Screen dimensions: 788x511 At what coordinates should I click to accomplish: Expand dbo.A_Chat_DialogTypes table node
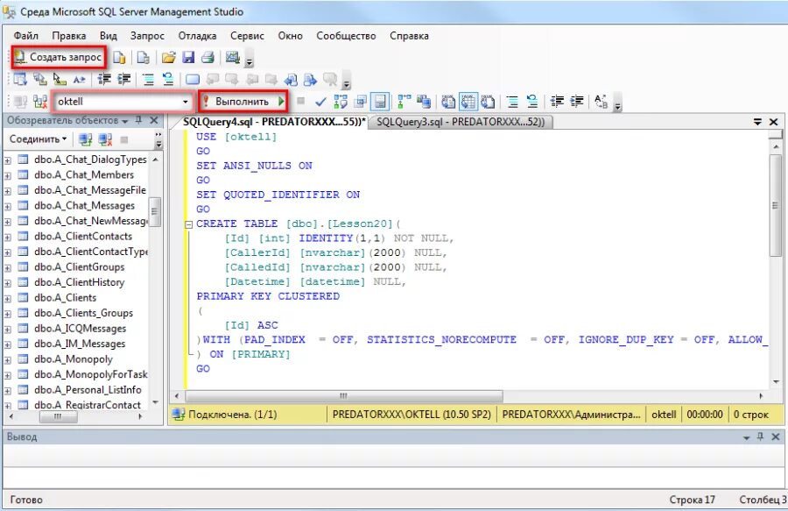pyautogui.click(x=8, y=160)
